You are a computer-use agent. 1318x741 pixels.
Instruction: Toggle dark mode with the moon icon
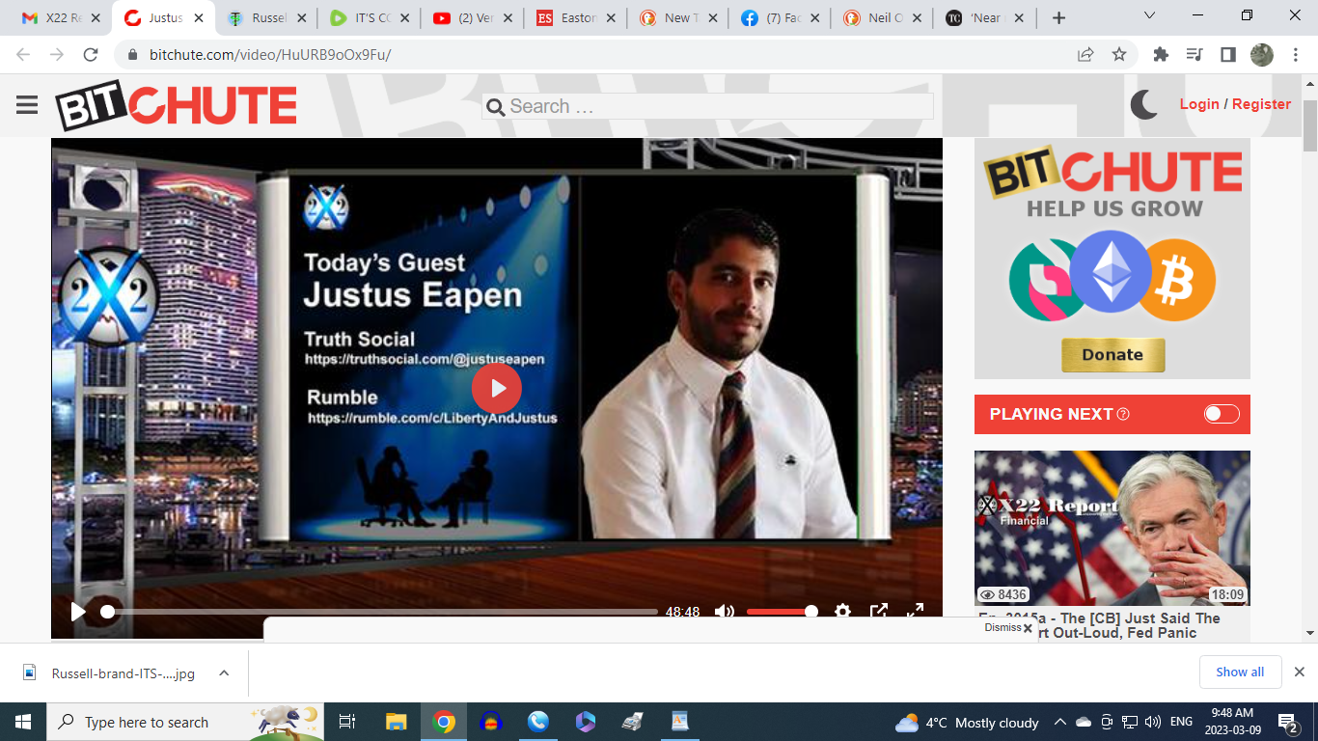coord(1143,104)
